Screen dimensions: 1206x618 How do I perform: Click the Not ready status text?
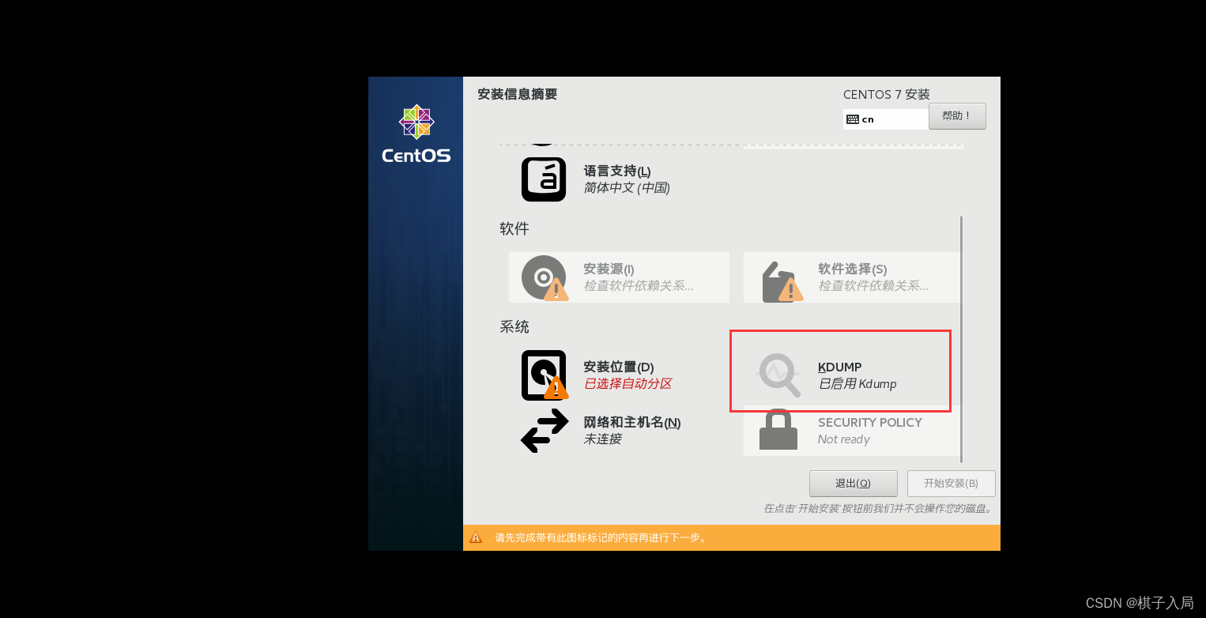point(843,439)
